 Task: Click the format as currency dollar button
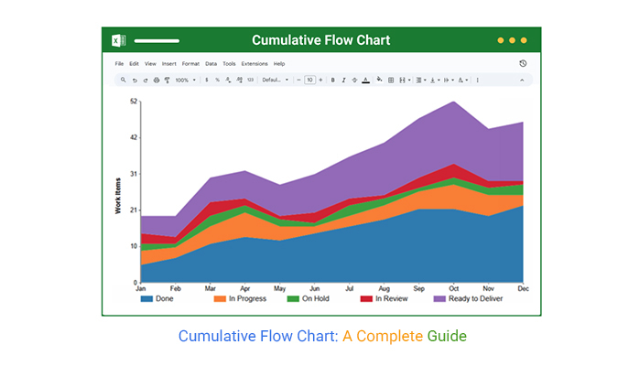coord(207,81)
